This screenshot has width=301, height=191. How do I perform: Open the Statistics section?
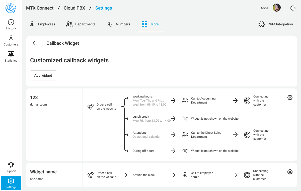[x=11, y=57]
